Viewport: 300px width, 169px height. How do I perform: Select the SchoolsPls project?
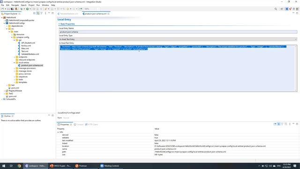[11, 99]
